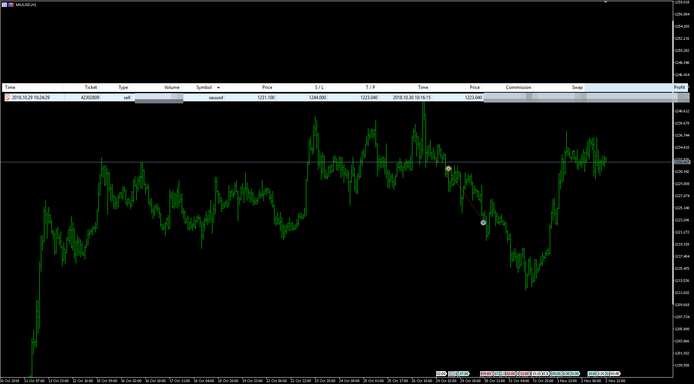Click the pink 09:00 event marker

486,374
